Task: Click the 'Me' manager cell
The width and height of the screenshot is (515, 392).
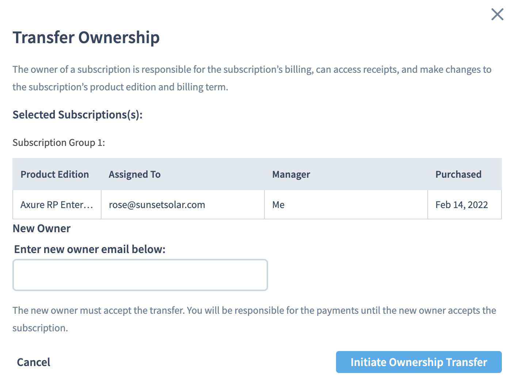Action: tap(278, 205)
